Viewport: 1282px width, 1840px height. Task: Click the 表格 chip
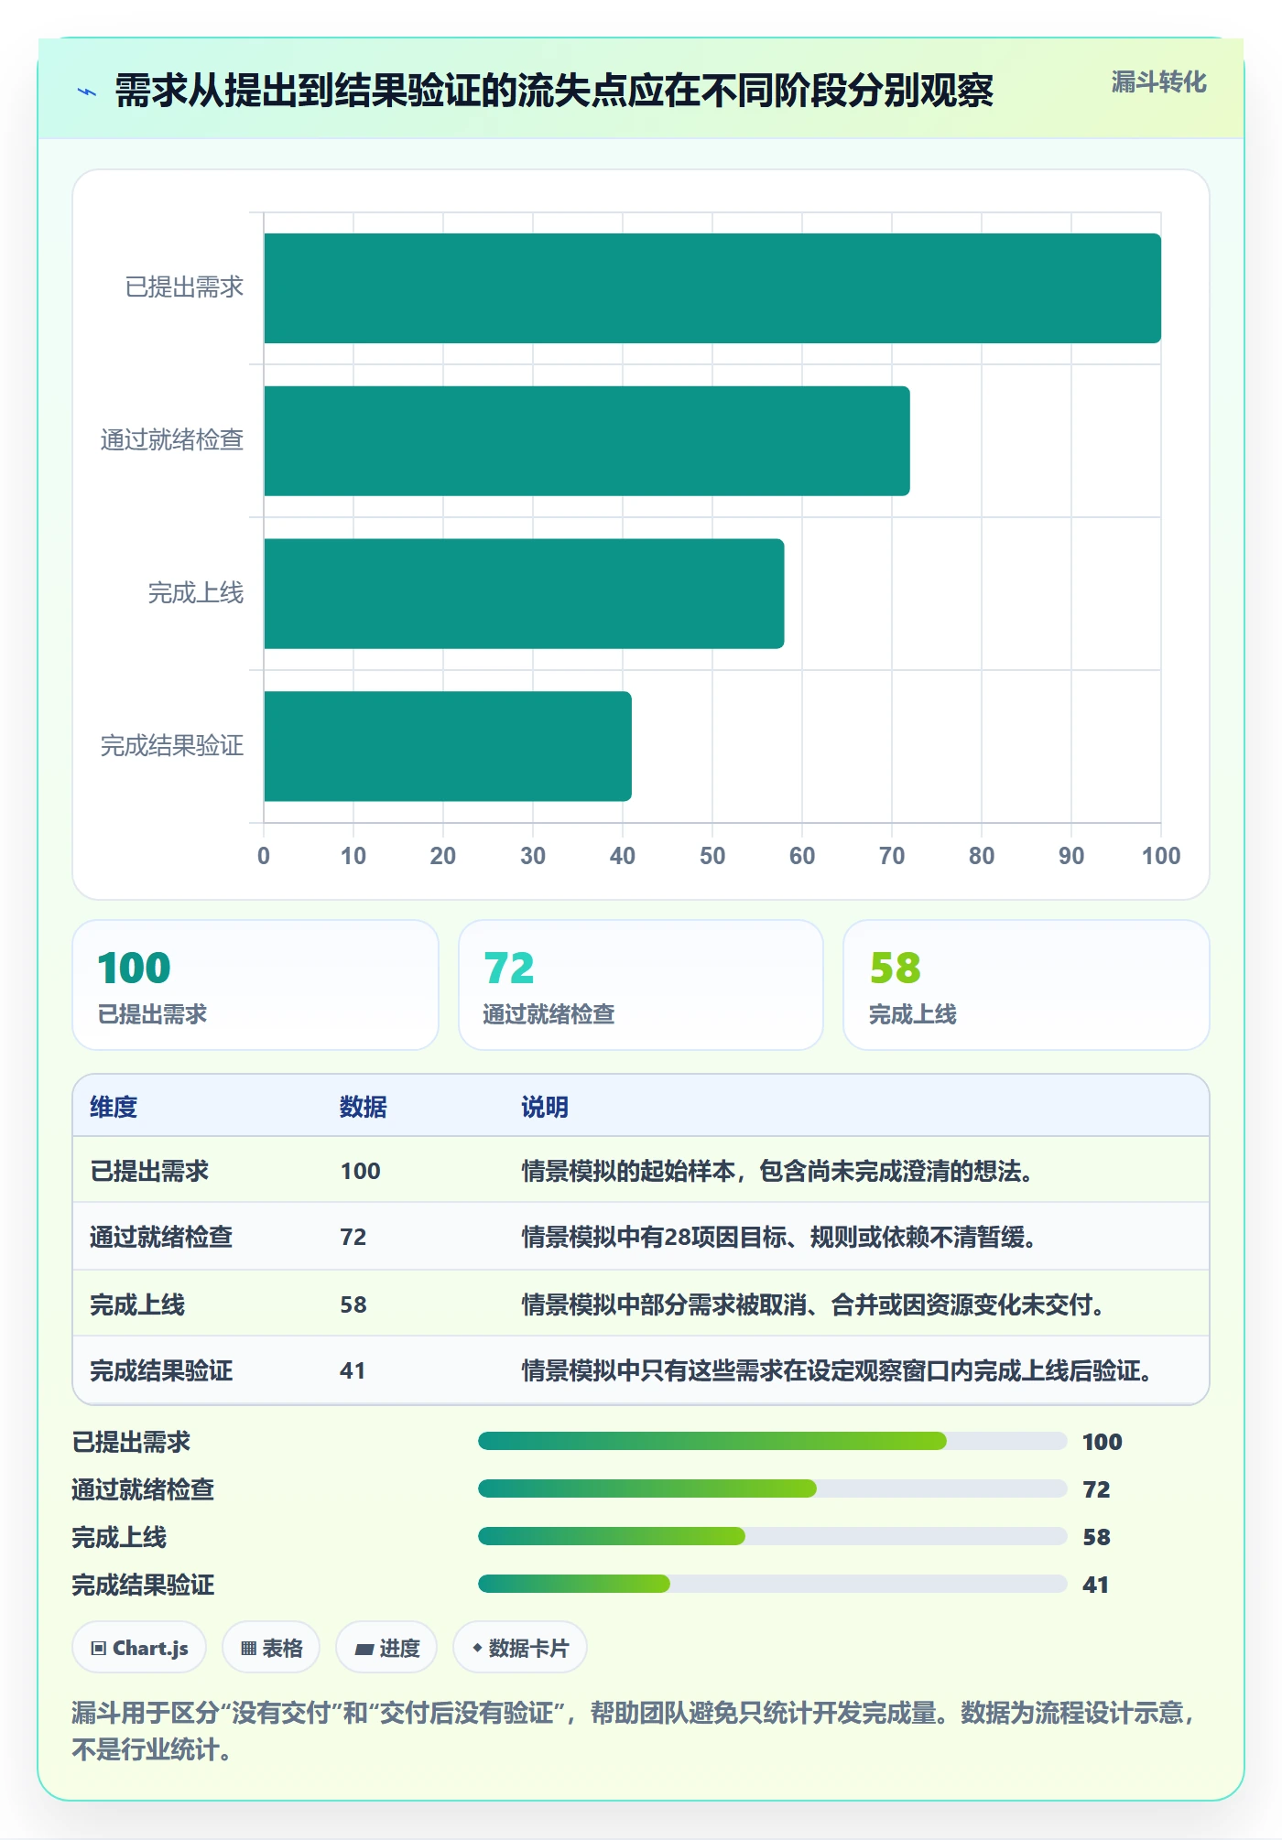271,1648
